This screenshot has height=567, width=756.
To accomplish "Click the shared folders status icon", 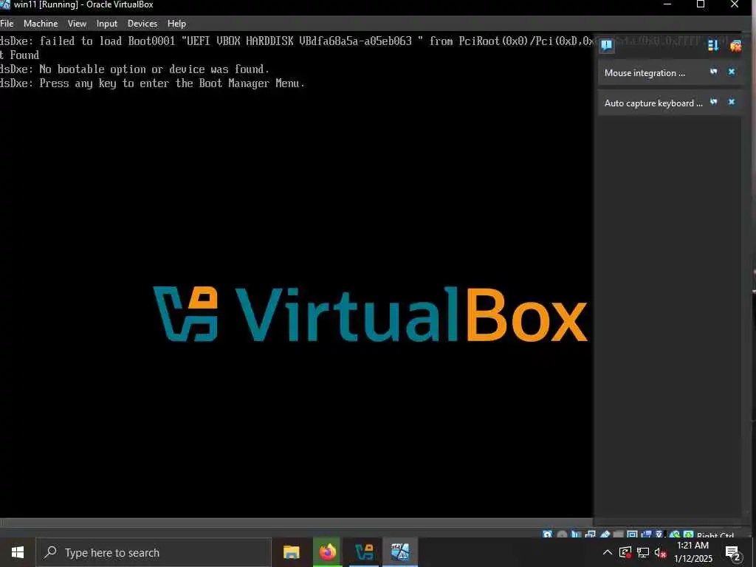I will [x=618, y=535].
